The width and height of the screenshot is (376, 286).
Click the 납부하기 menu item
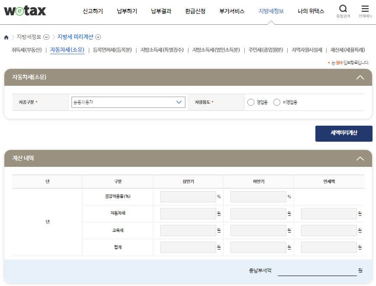(126, 12)
